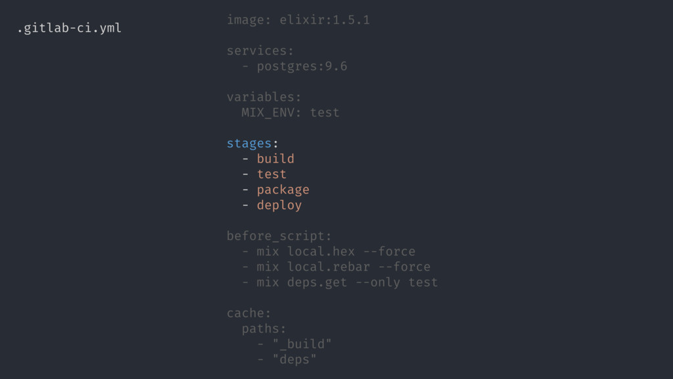Click the mix local.hex --force line
Viewport: 673px width, 379px height.
click(336, 251)
